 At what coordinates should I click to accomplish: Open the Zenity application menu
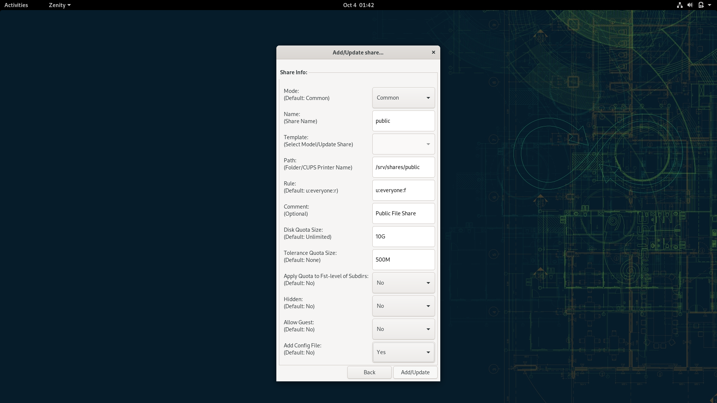coord(59,5)
